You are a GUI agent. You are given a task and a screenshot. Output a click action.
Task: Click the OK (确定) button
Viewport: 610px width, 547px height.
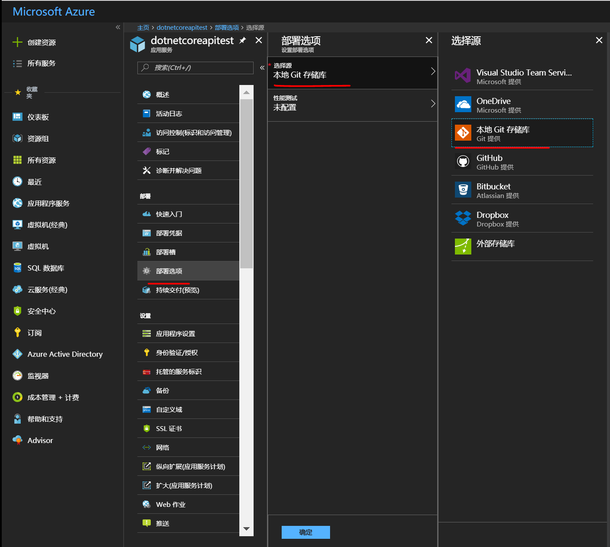pyautogui.click(x=306, y=532)
